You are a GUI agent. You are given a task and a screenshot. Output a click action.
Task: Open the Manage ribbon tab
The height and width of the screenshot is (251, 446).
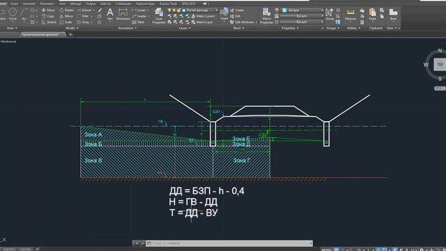click(x=76, y=3)
